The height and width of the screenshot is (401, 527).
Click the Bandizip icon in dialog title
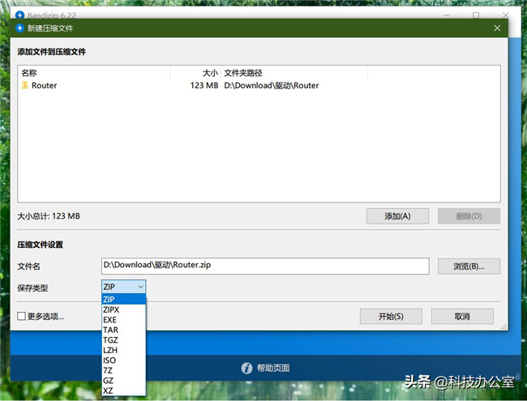point(19,28)
